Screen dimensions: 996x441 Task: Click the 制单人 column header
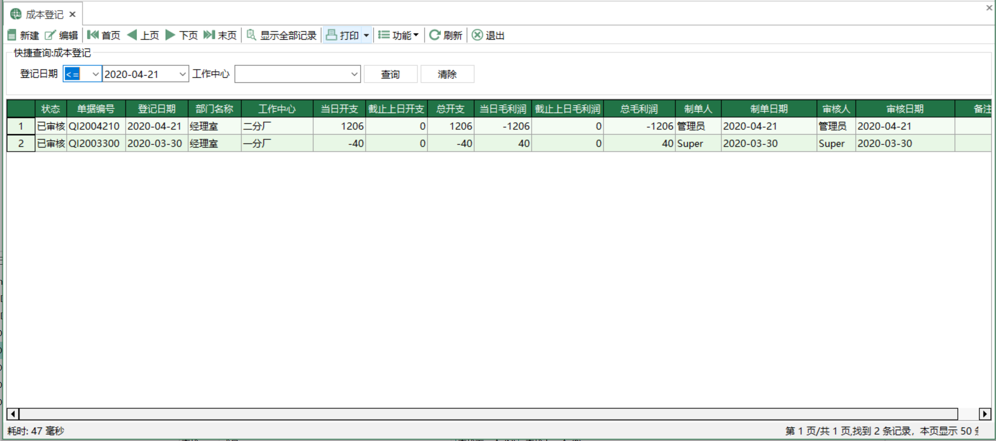[x=698, y=109]
